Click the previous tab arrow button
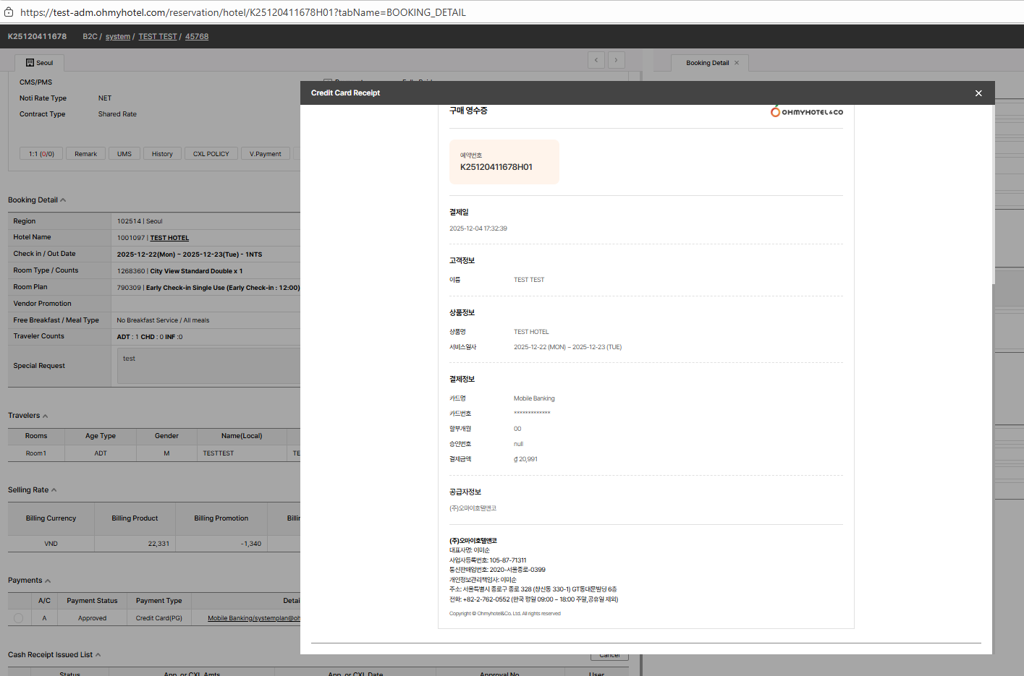1024x676 pixels. tap(596, 60)
